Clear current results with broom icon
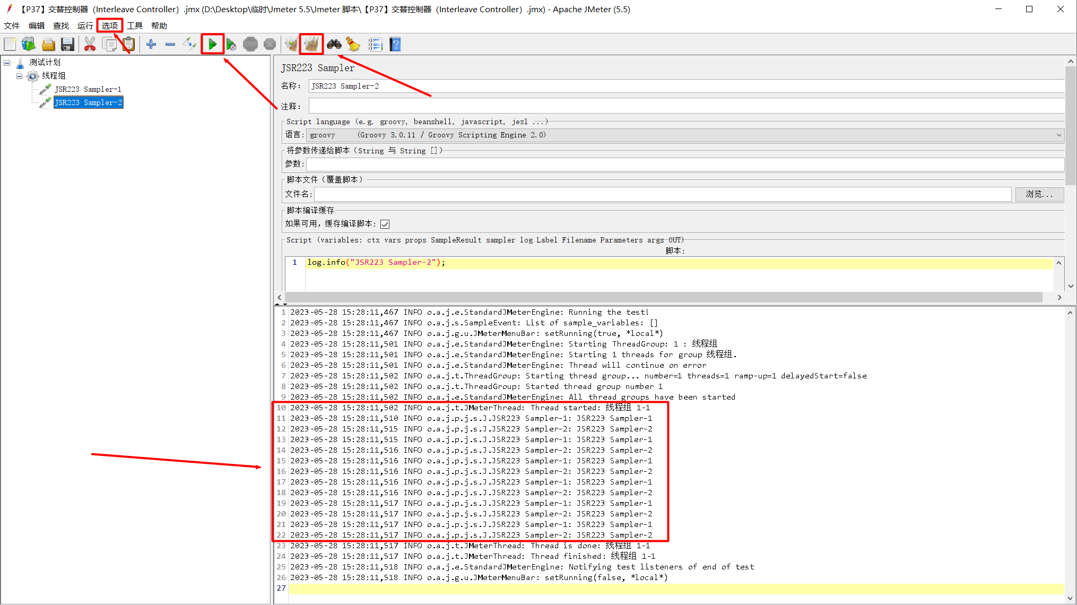Image resolution: width=1077 pixels, height=605 pixels. [291, 44]
